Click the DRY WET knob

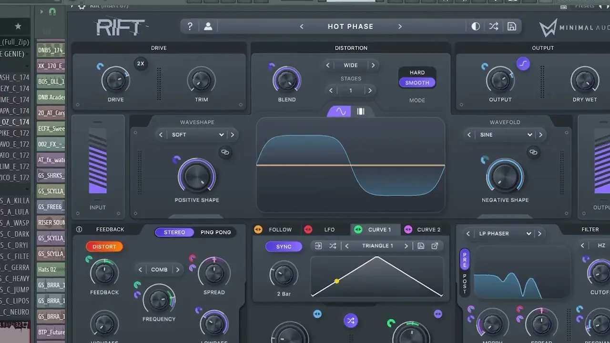coord(585,81)
